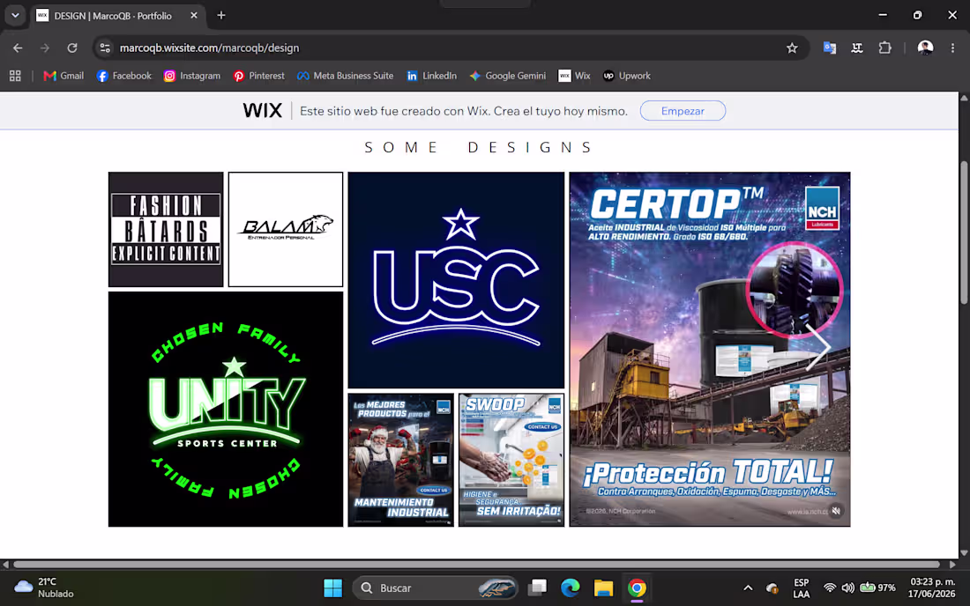Open Task View on taskbar
The image size is (970, 606).
coord(538,588)
